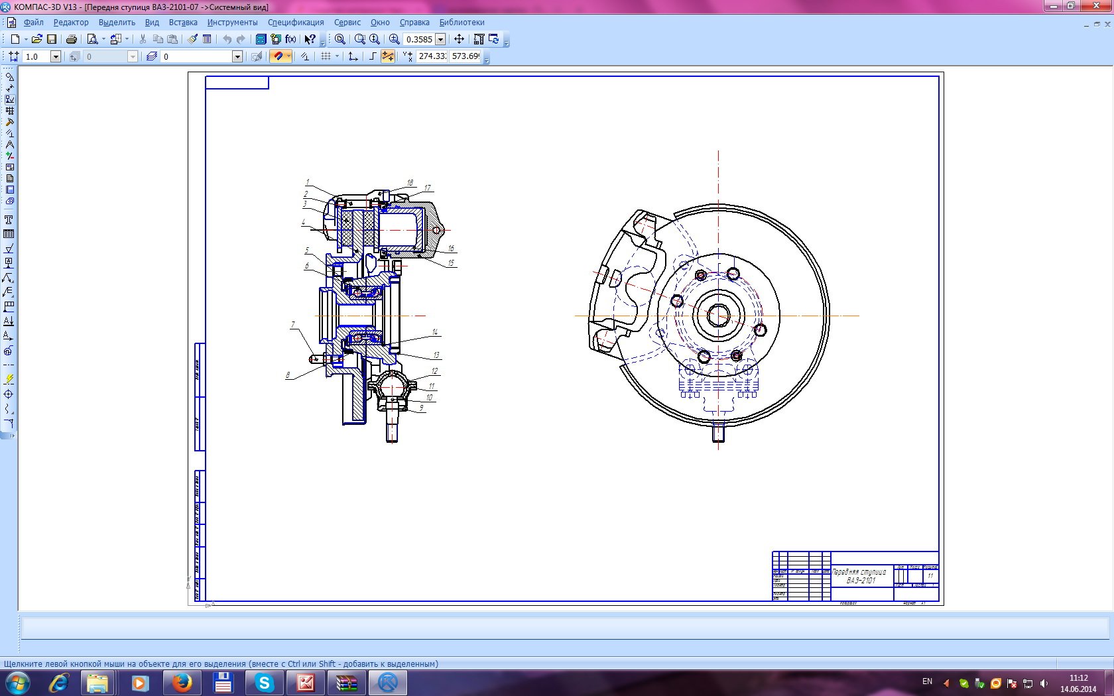Open the Инструменты menu
1114x696 pixels.
tap(232, 22)
